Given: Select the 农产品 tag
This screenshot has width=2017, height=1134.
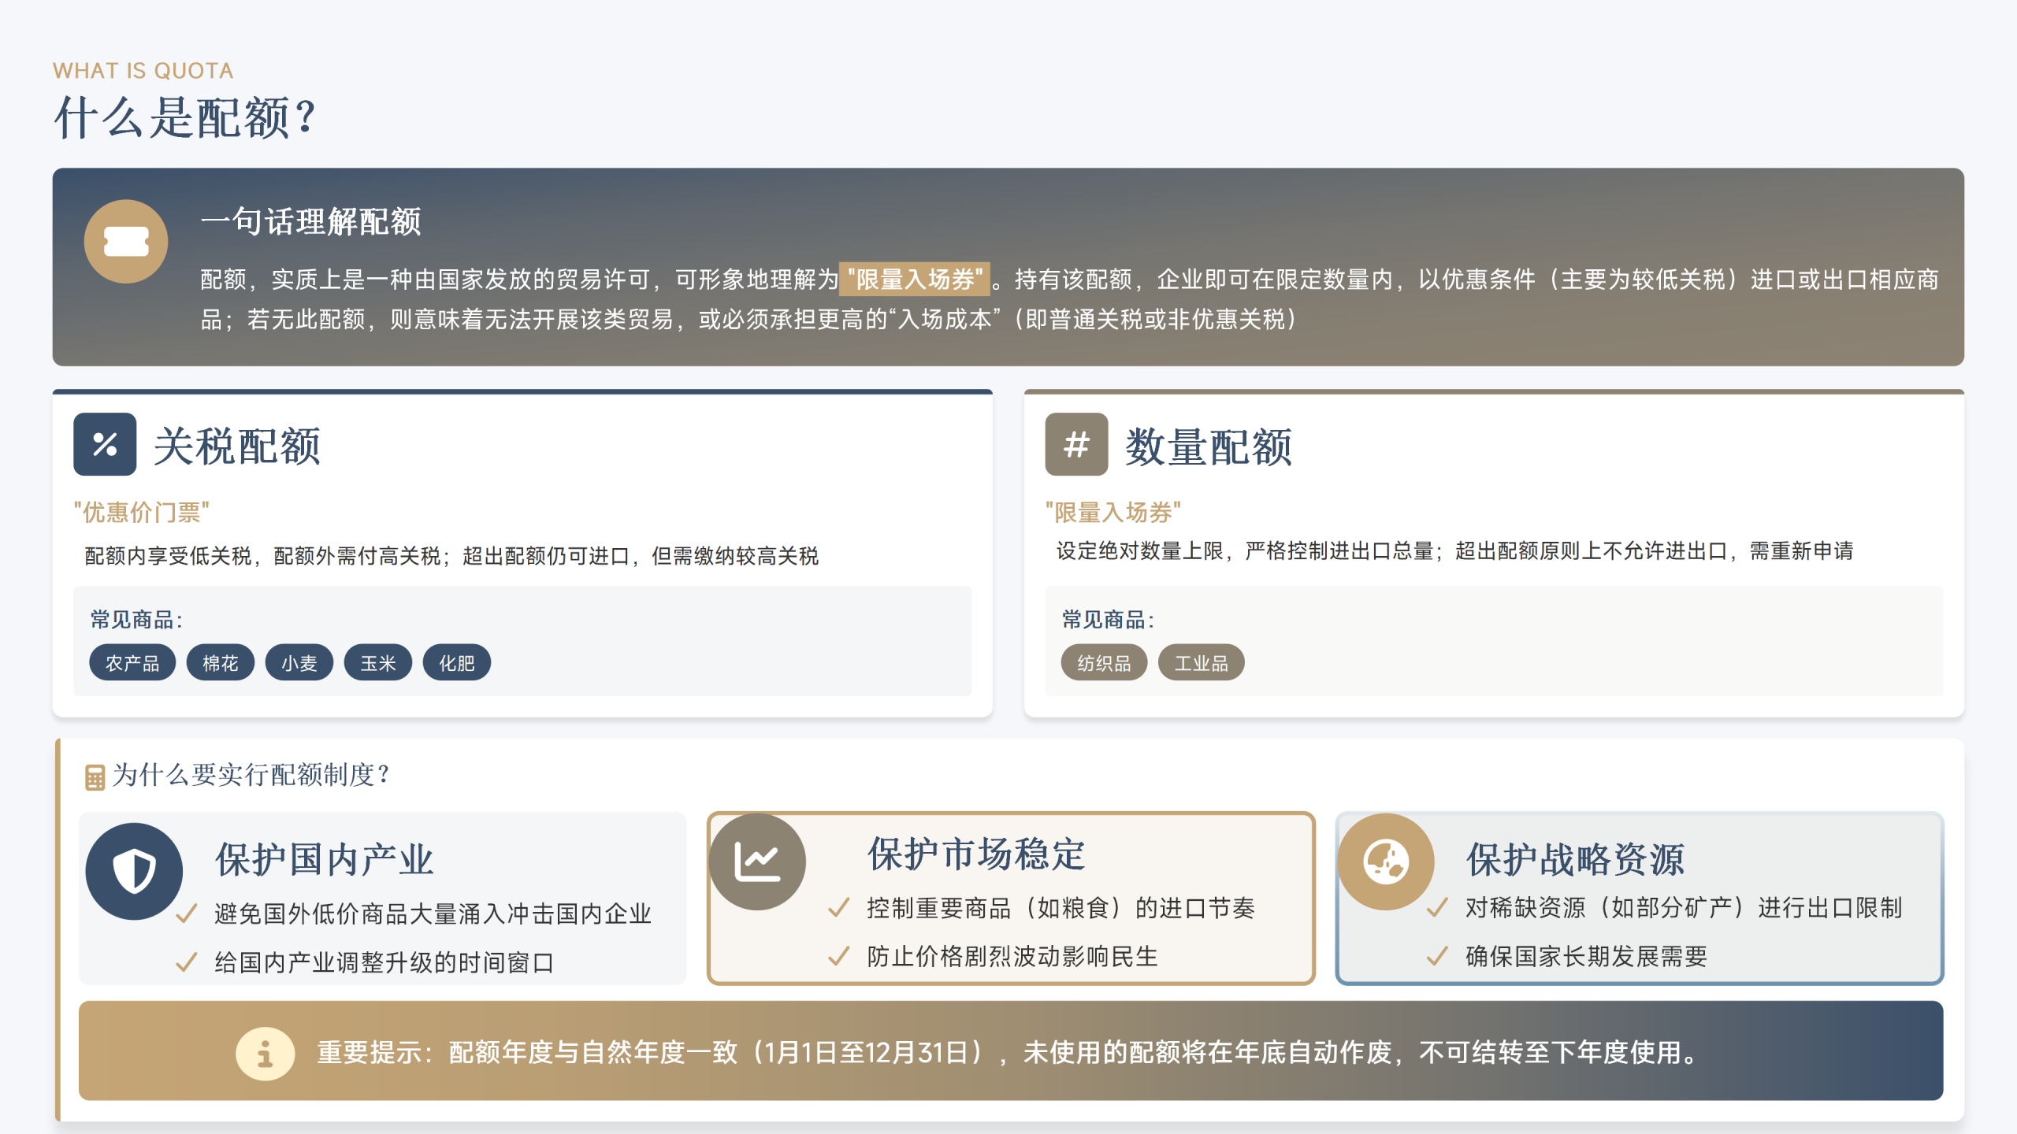Looking at the screenshot, I should [x=132, y=663].
